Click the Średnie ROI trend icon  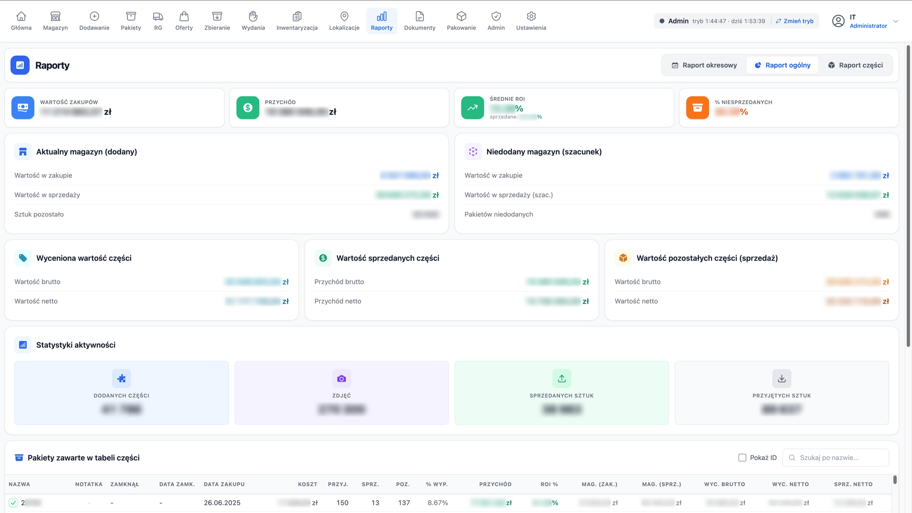pos(472,107)
